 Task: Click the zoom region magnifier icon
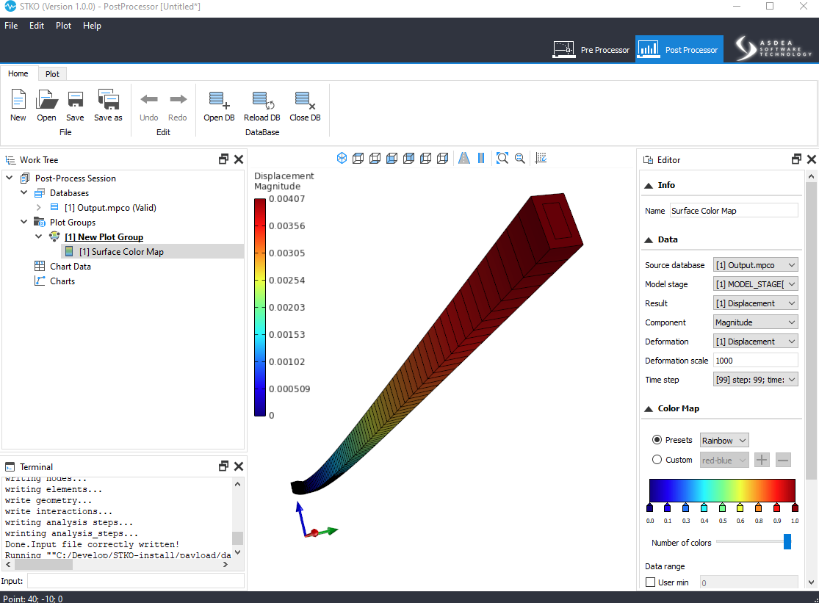pyautogui.click(x=520, y=158)
